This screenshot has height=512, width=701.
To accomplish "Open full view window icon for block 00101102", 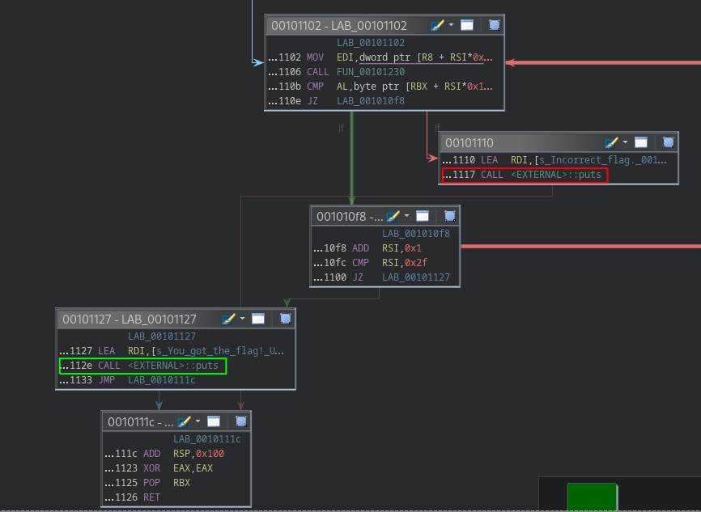I will (467, 26).
